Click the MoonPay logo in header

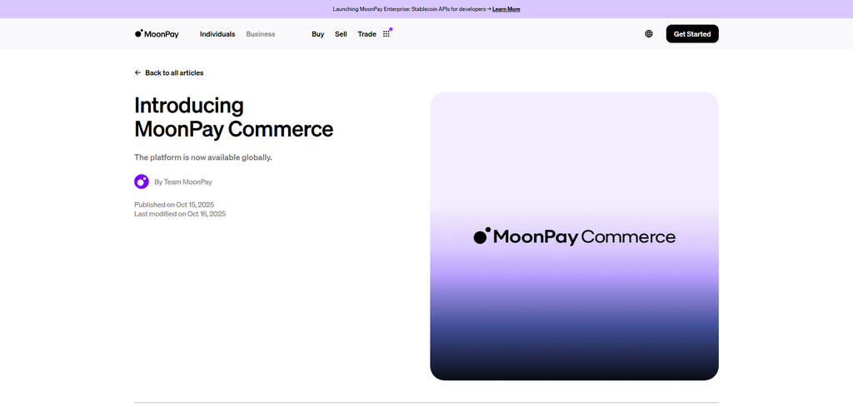pyautogui.click(x=157, y=33)
